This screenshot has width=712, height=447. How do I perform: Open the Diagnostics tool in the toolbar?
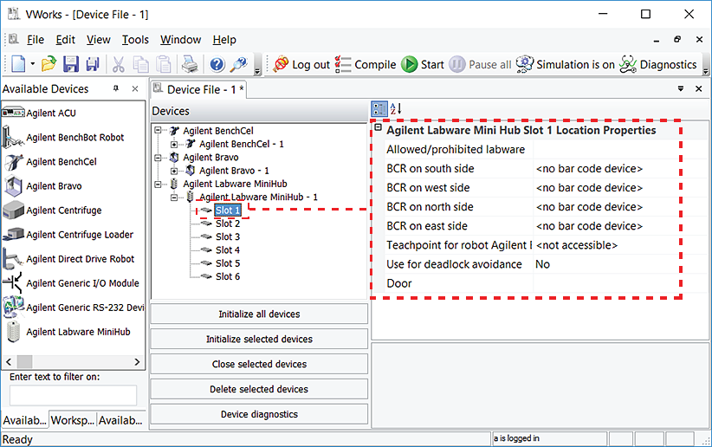click(x=658, y=64)
